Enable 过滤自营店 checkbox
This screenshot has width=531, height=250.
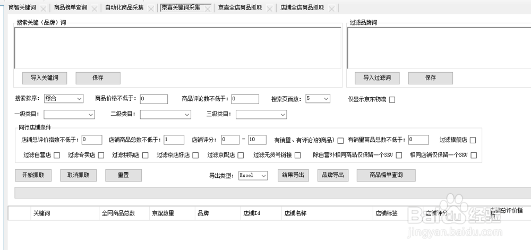click(x=57, y=156)
